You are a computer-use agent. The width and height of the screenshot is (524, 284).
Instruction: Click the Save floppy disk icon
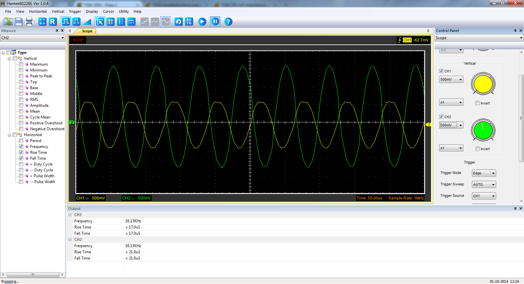pos(19,22)
